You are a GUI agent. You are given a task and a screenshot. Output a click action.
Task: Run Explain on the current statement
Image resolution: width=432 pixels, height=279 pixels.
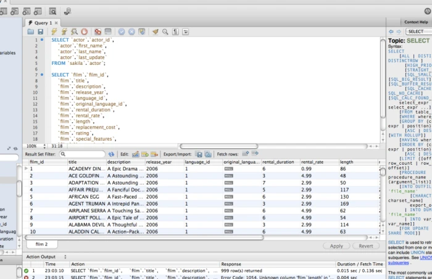(74, 31)
